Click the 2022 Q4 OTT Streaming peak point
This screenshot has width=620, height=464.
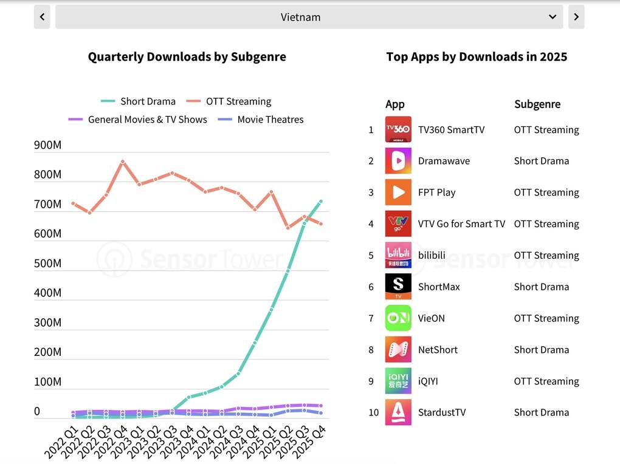[123, 162]
